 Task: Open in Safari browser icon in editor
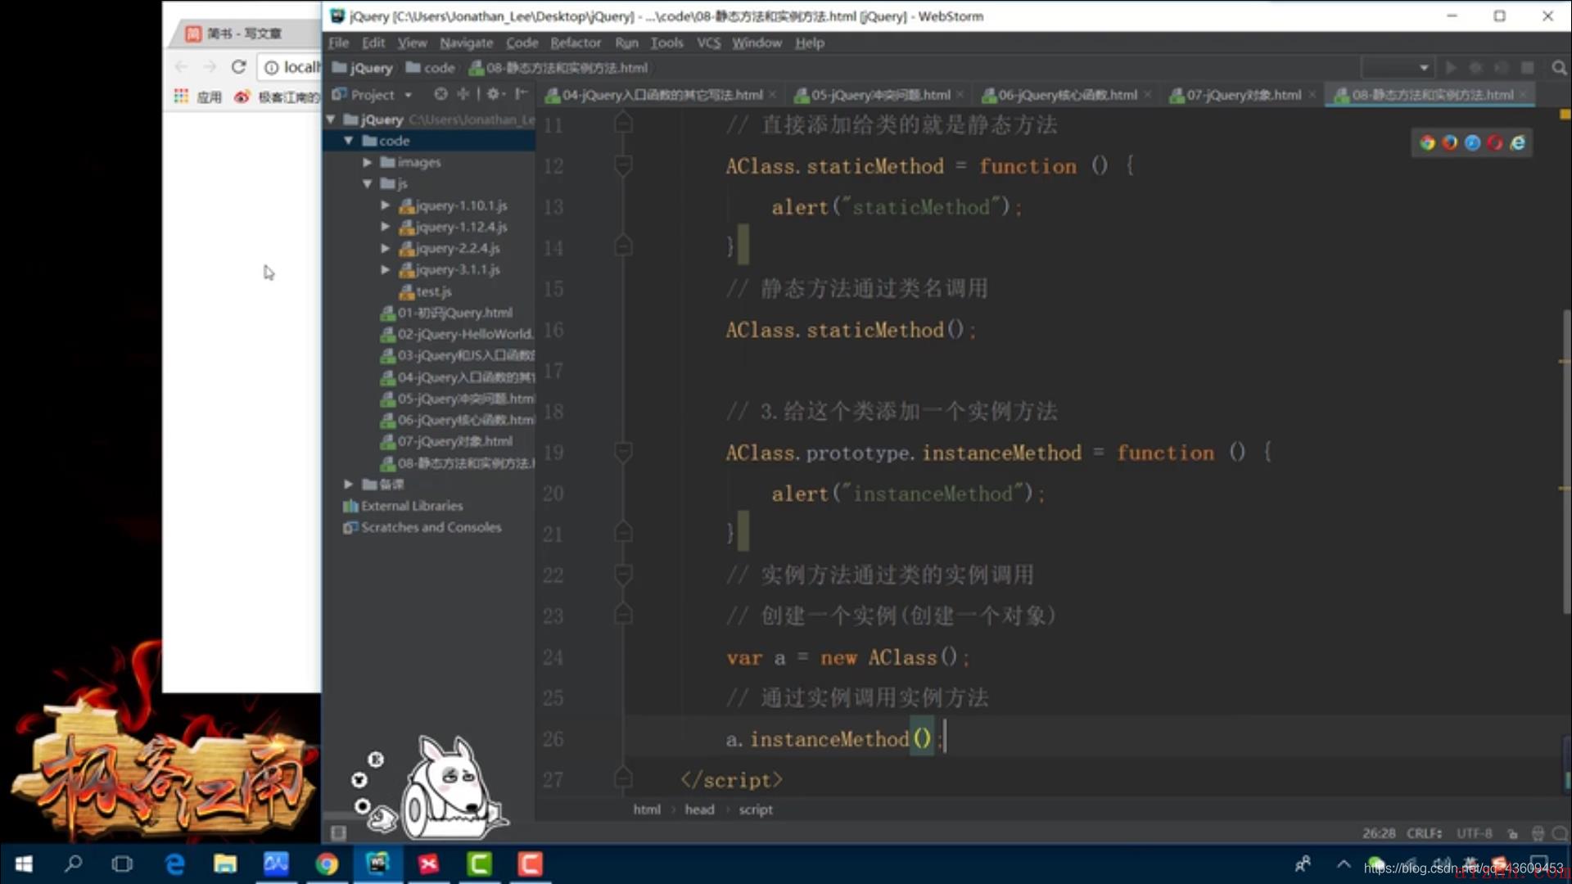pos(1472,143)
